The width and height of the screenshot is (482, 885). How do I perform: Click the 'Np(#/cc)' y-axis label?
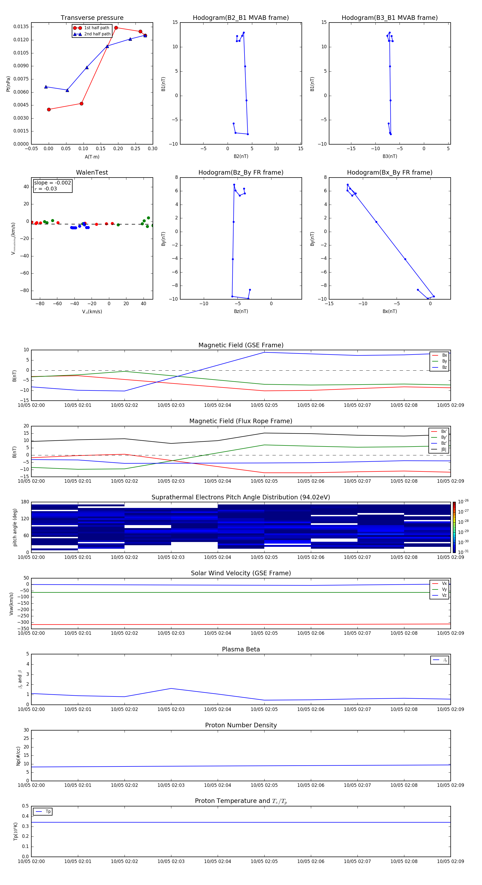[18, 756]
